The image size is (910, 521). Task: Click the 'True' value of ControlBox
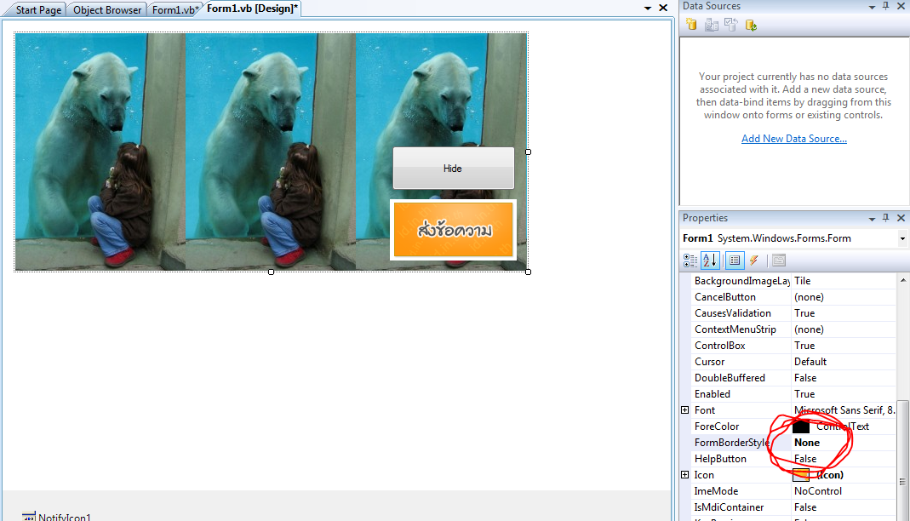(x=804, y=346)
